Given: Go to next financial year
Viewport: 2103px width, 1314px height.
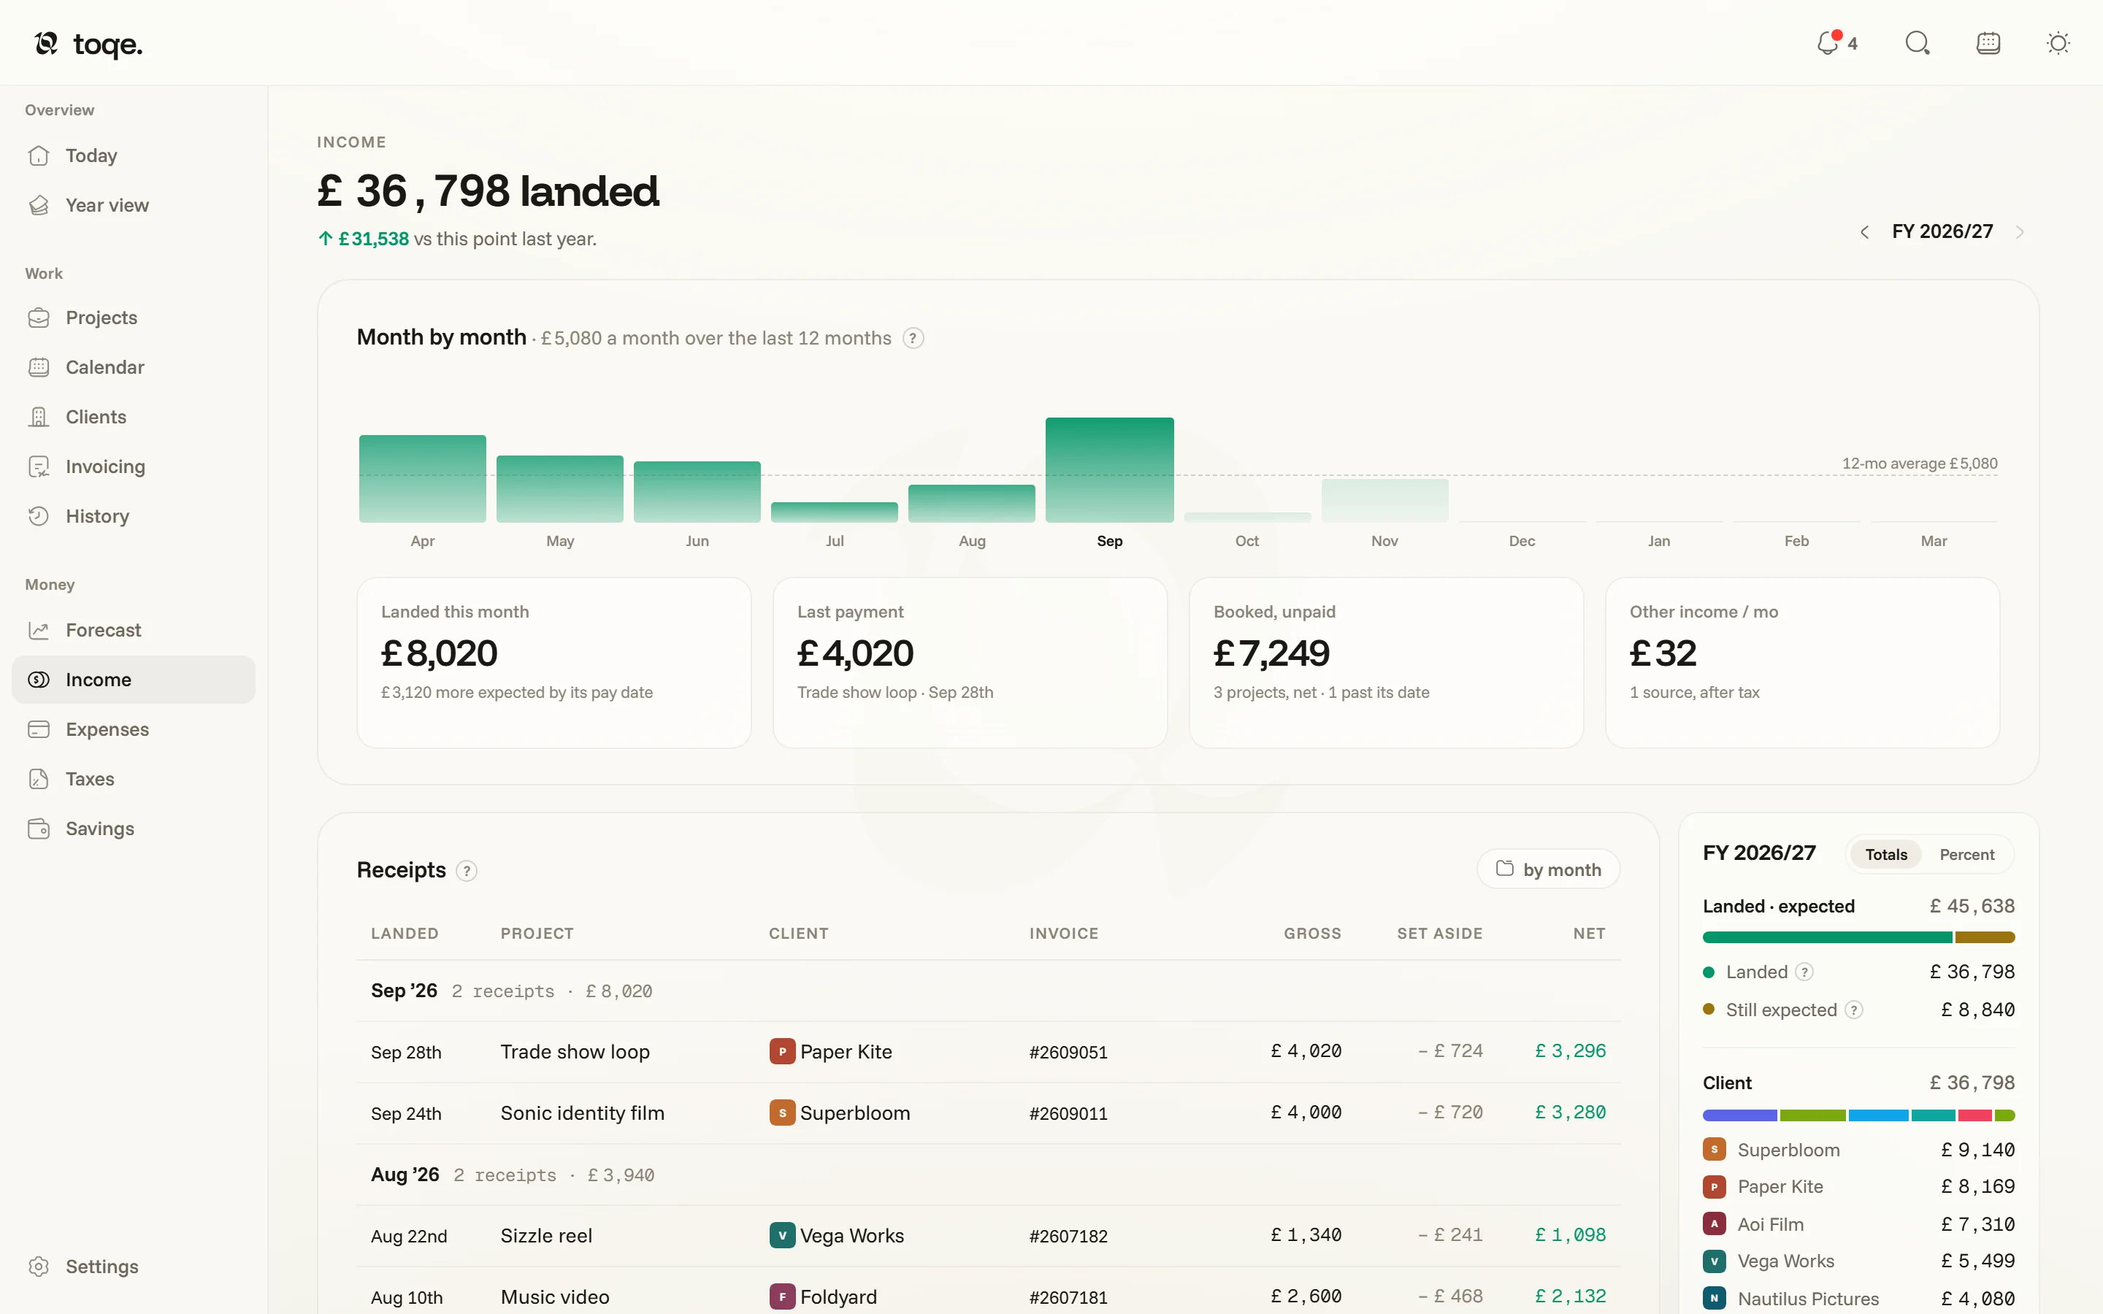Looking at the screenshot, I should (2020, 232).
